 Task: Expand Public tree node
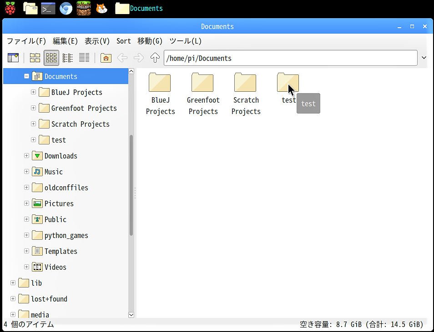(26, 219)
